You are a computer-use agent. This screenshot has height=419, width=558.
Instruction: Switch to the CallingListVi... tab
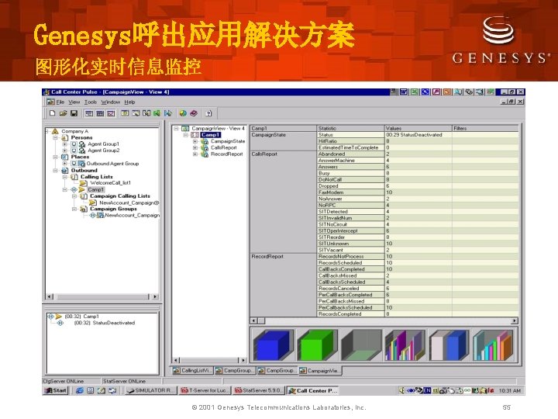pyautogui.click(x=192, y=371)
